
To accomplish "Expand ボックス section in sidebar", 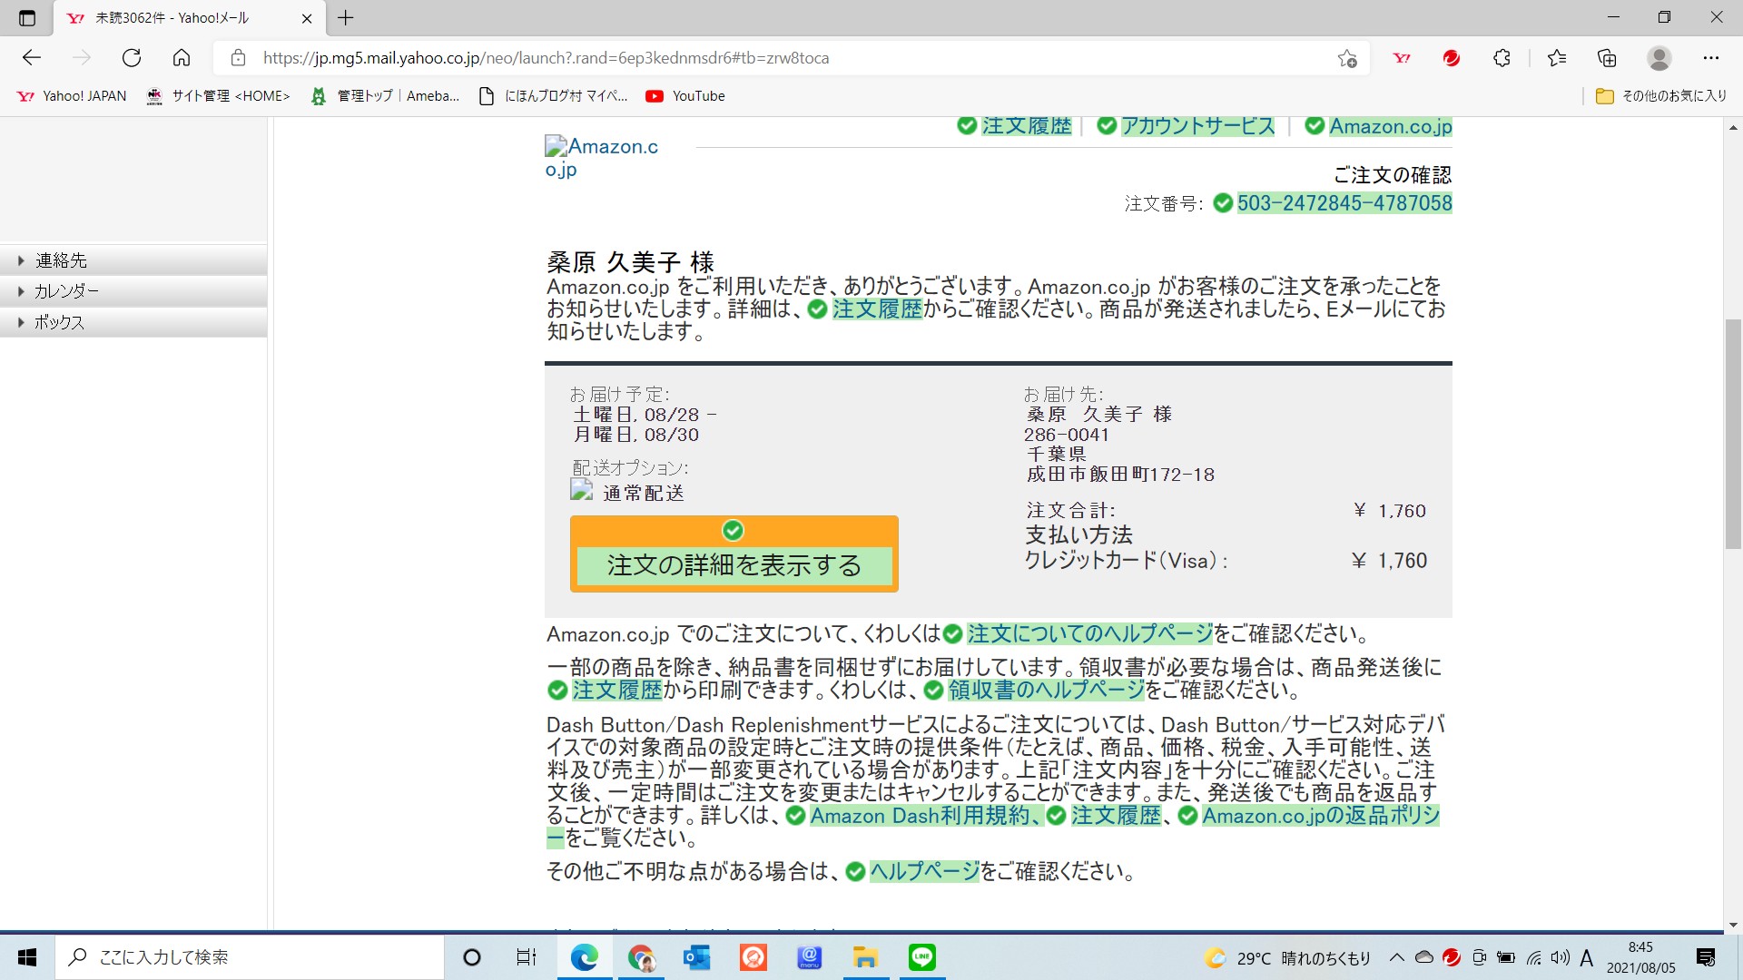I will tap(133, 322).
